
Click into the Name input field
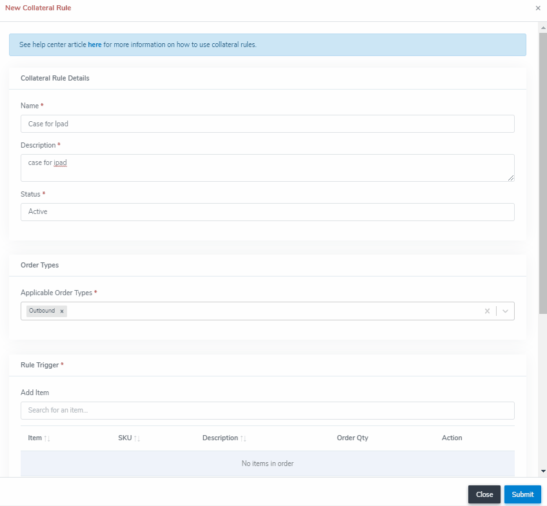coord(267,124)
